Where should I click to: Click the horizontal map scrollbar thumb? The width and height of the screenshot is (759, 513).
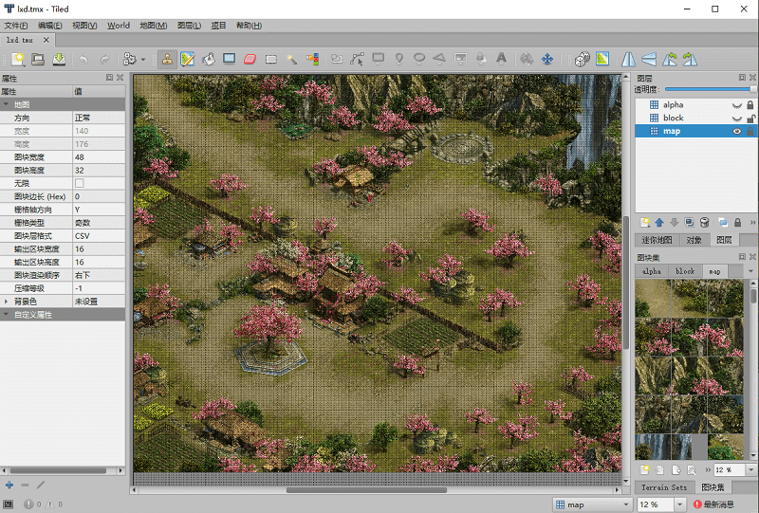(x=366, y=490)
